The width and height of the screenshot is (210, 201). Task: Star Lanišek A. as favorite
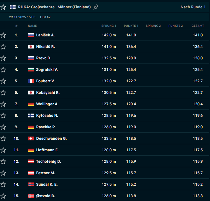point(3,35)
